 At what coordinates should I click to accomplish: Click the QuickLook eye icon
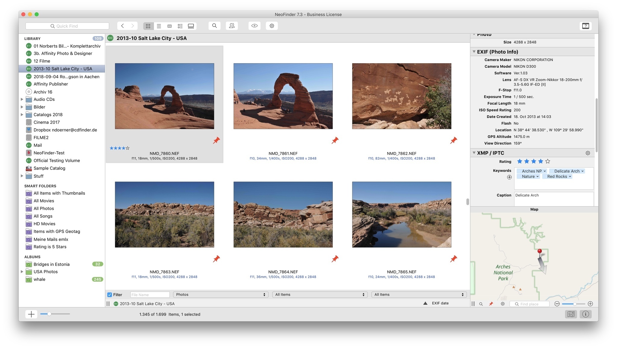(254, 26)
